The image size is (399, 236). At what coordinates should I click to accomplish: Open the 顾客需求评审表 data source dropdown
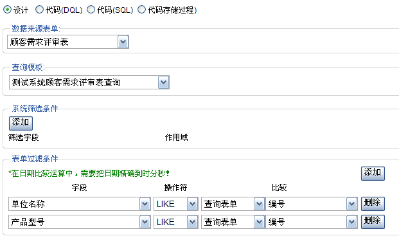(68, 42)
